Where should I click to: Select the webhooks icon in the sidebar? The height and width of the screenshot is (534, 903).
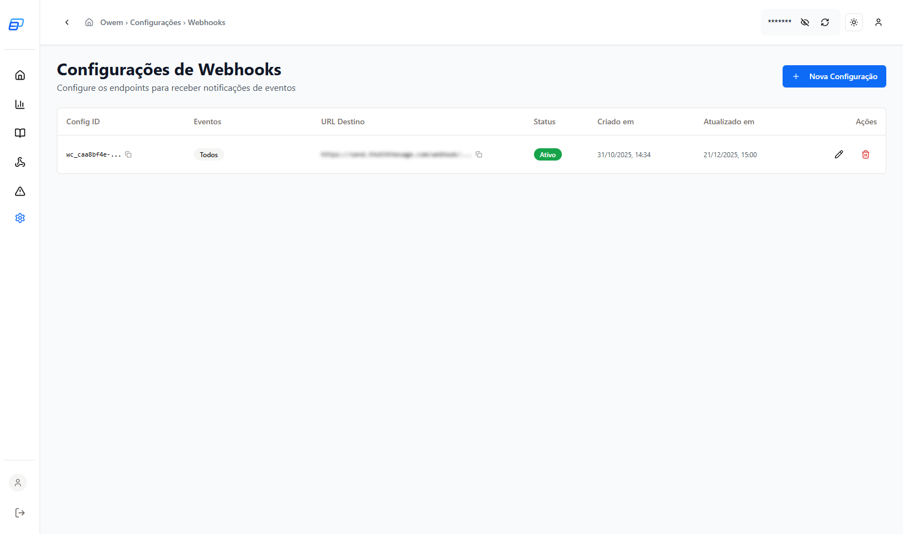point(20,162)
